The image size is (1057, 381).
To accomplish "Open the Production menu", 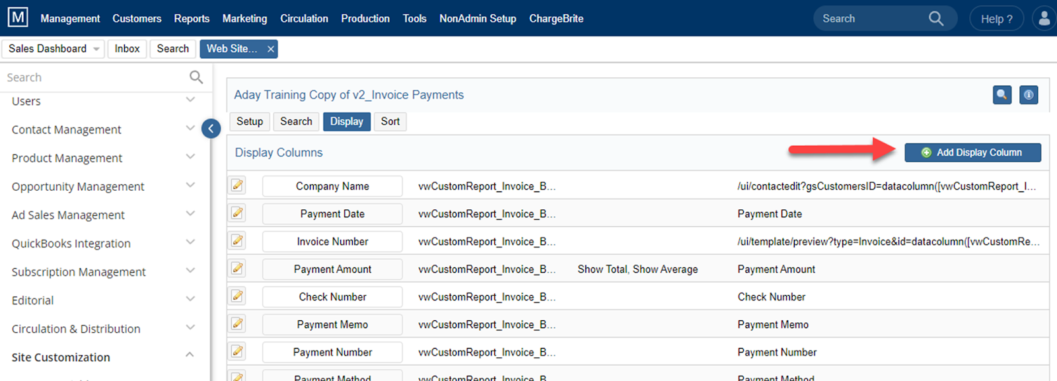I will 365,18.
